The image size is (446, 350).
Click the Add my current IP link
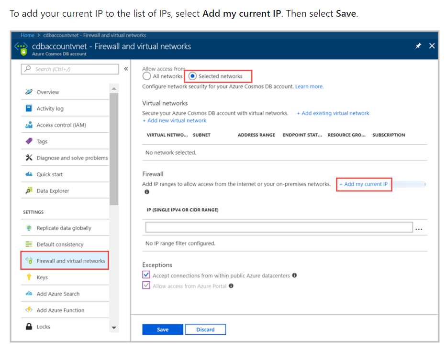pos(364,184)
